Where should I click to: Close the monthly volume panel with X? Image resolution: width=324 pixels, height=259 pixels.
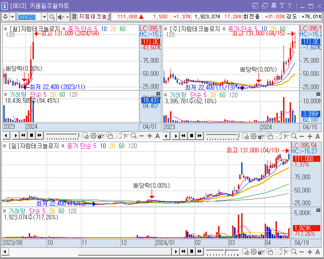point(158,94)
